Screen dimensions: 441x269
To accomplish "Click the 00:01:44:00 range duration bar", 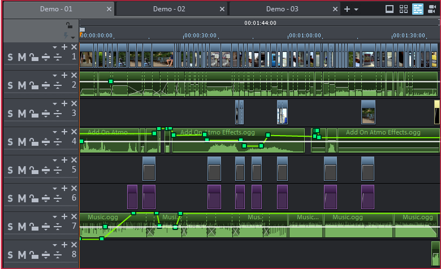I will pos(260,23).
